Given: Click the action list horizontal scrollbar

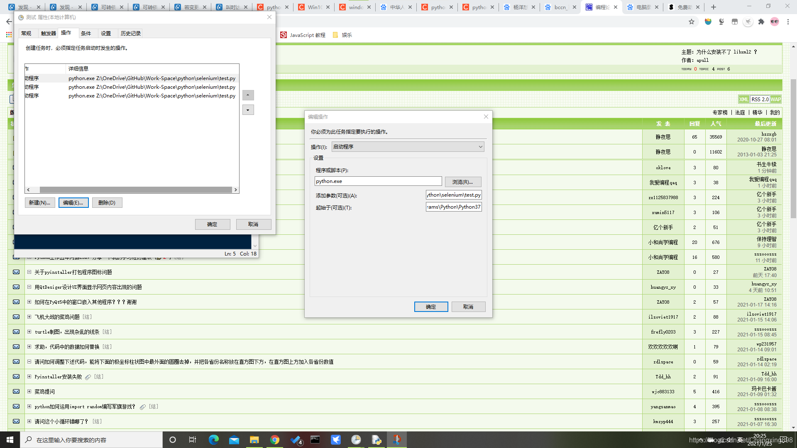Looking at the screenshot, I should [x=136, y=190].
